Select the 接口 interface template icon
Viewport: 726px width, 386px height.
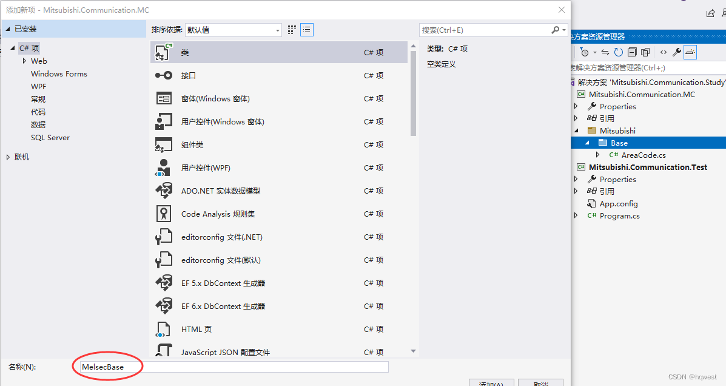[163, 75]
